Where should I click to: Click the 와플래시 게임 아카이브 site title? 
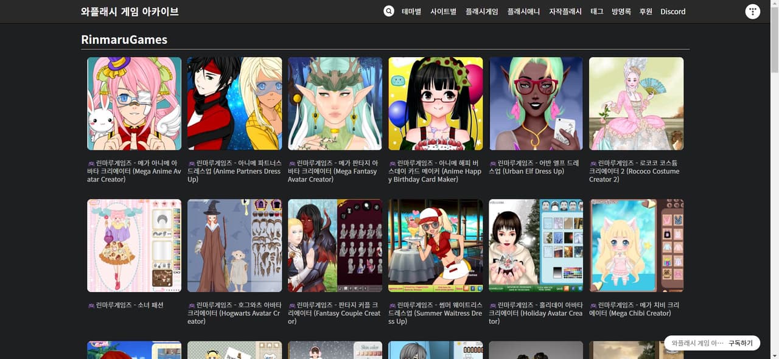click(x=130, y=12)
